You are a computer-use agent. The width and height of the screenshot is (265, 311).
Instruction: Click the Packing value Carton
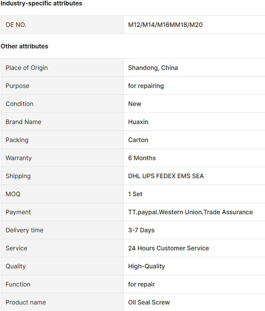(x=138, y=140)
